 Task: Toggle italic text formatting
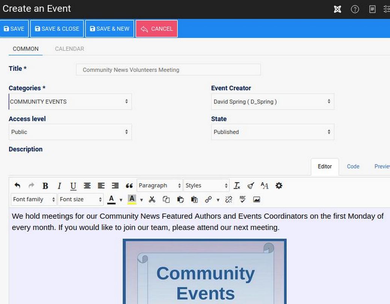59,186
